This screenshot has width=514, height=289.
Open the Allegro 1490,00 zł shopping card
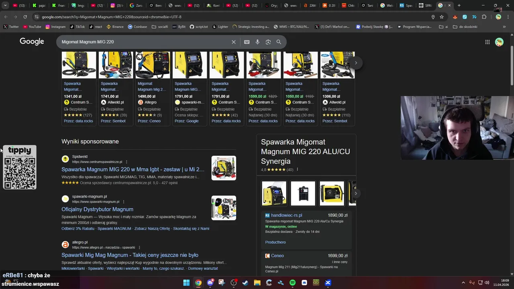pyautogui.click(x=153, y=88)
